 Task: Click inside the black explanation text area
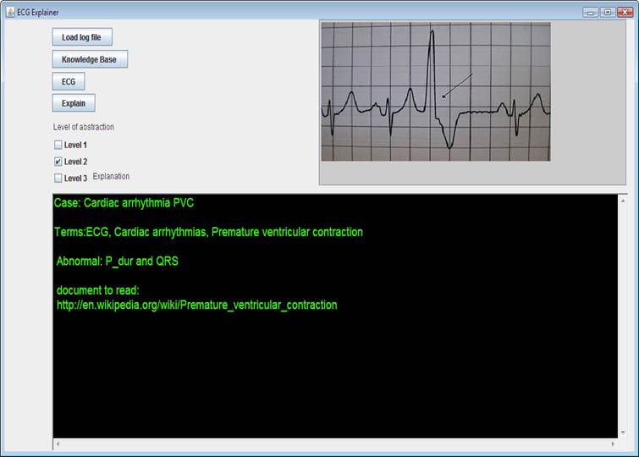(335, 367)
